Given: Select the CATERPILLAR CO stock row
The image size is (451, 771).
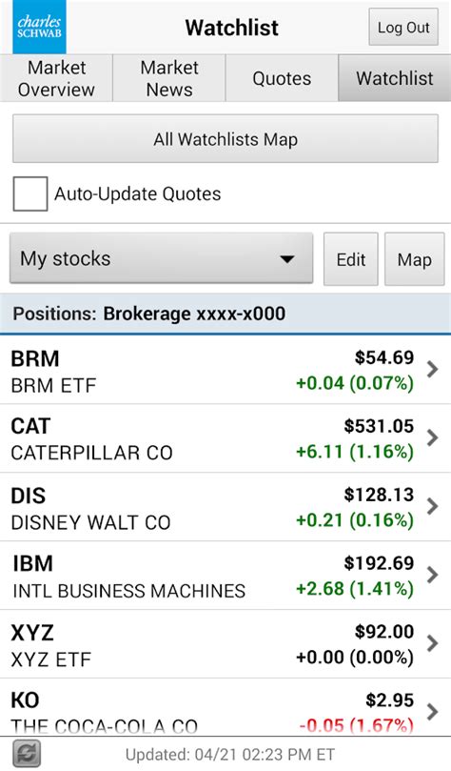Looking at the screenshot, I should click(225, 438).
